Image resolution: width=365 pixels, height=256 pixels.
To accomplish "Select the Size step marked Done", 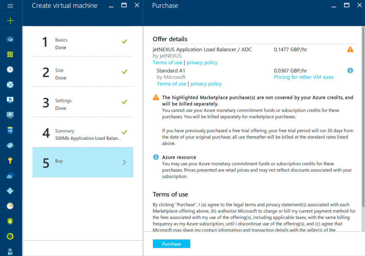I will 83,73.
